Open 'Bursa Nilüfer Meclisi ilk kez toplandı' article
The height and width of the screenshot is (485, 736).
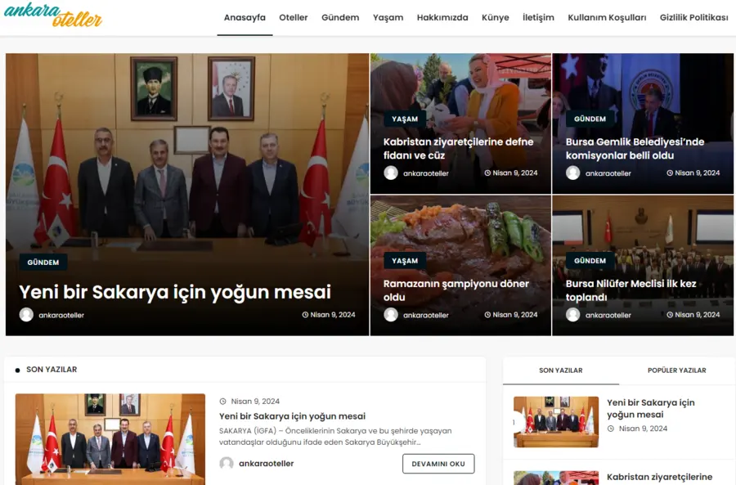(x=631, y=290)
